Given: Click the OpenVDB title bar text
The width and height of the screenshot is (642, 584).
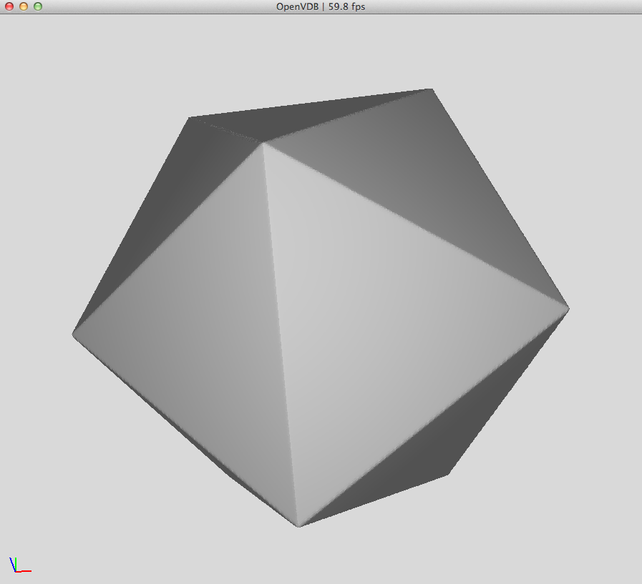Looking at the screenshot, I should tap(321, 6).
